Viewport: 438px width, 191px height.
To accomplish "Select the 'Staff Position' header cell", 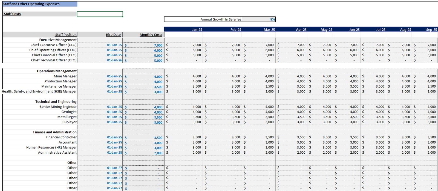I will pos(40,35).
